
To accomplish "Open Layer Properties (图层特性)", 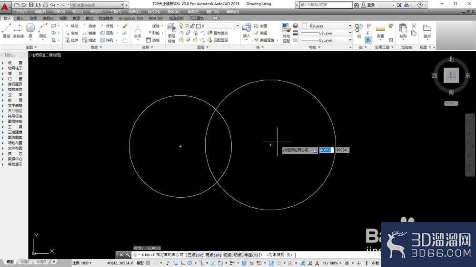I will (x=172, y=33).
